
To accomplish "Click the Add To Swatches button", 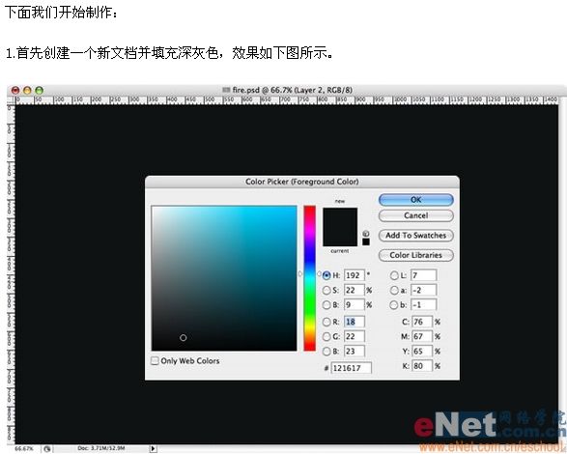I will 416,236.
